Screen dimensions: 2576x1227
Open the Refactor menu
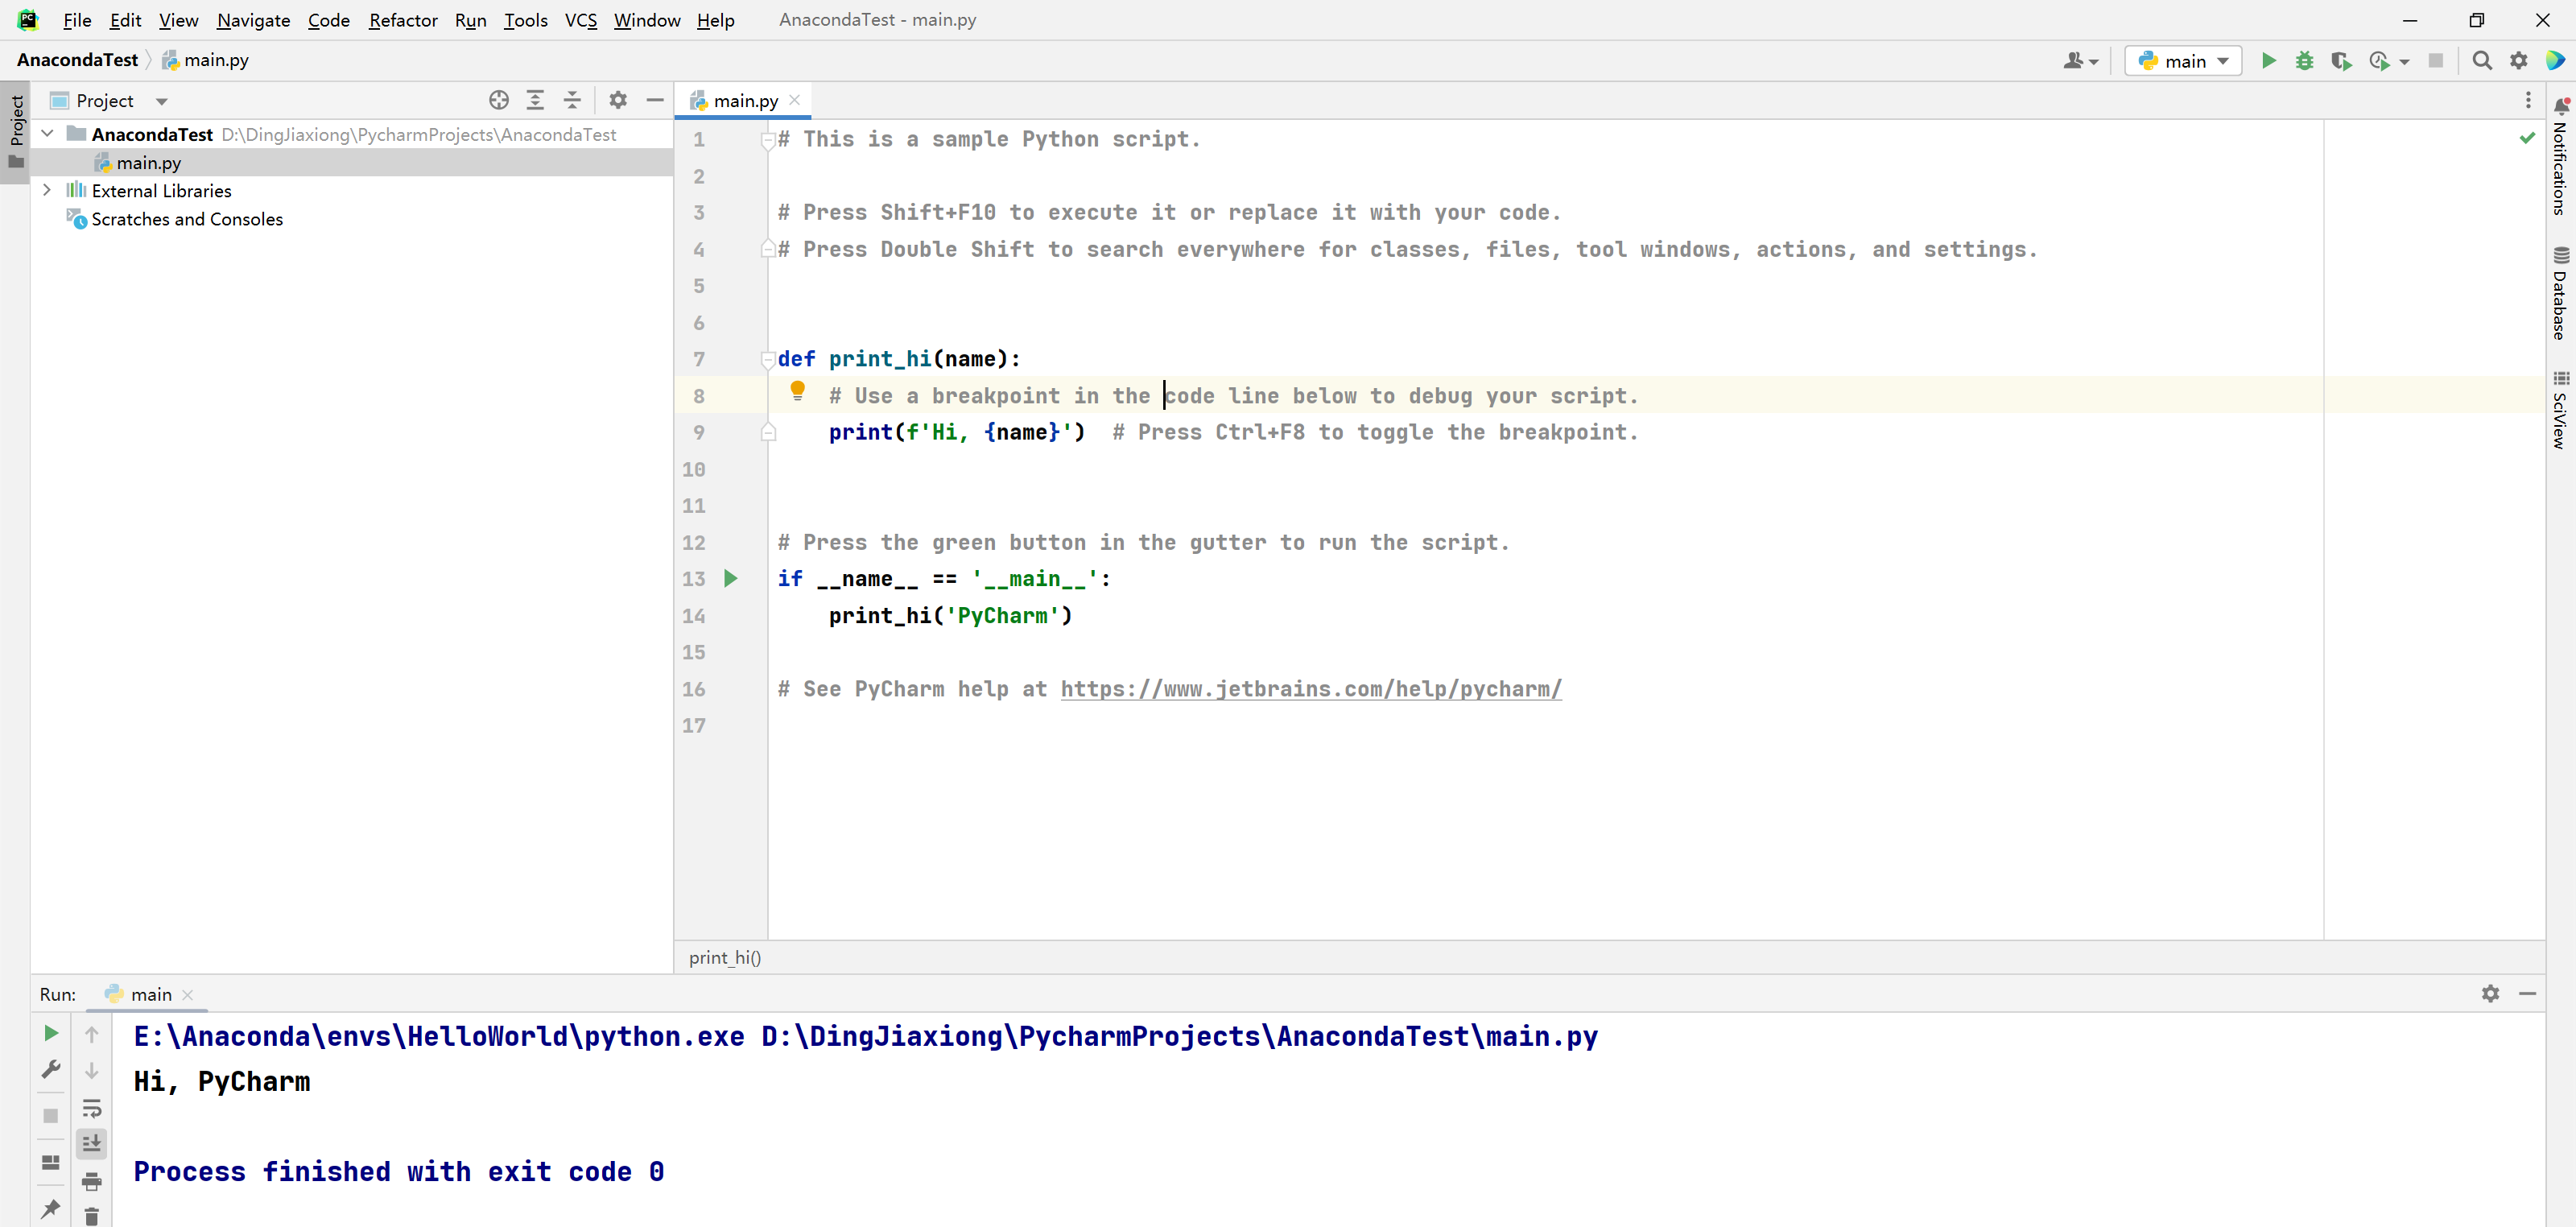[403, 20]
